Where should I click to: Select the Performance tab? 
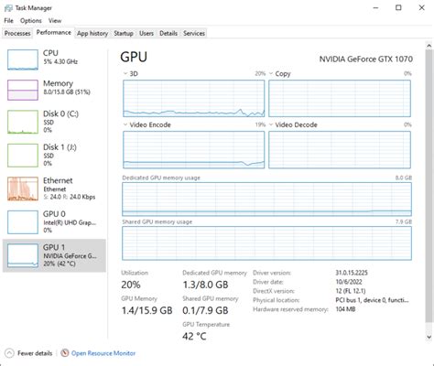coord(53,33)
